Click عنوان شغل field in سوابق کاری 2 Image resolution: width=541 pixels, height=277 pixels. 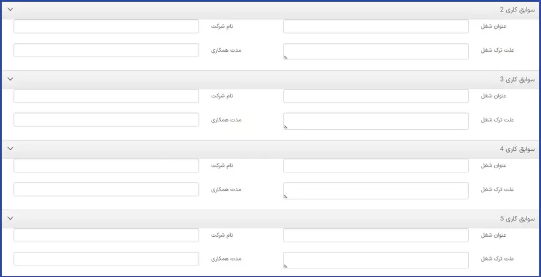tap(376, 26)
